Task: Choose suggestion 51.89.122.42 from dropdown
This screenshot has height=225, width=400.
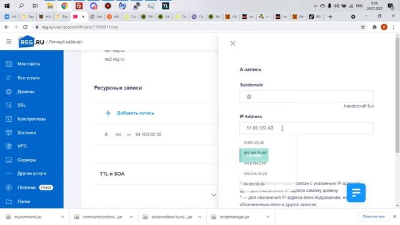Action: pyautogui.click(x=254, y=142)
